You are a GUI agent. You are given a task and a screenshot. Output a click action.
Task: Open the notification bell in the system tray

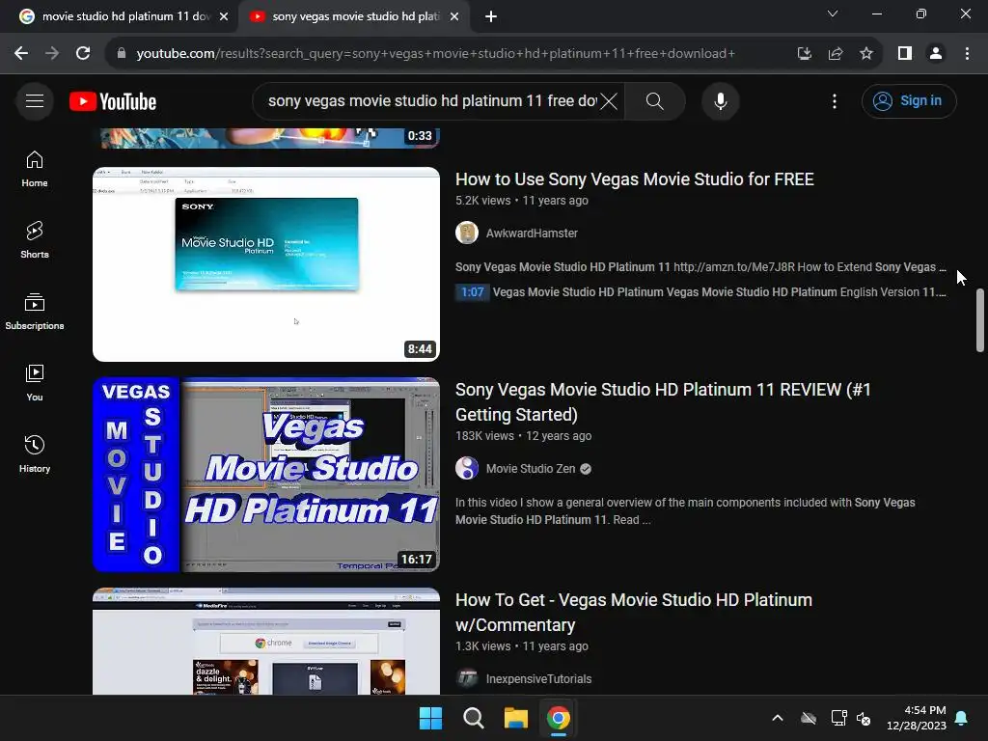pos(962,718)
